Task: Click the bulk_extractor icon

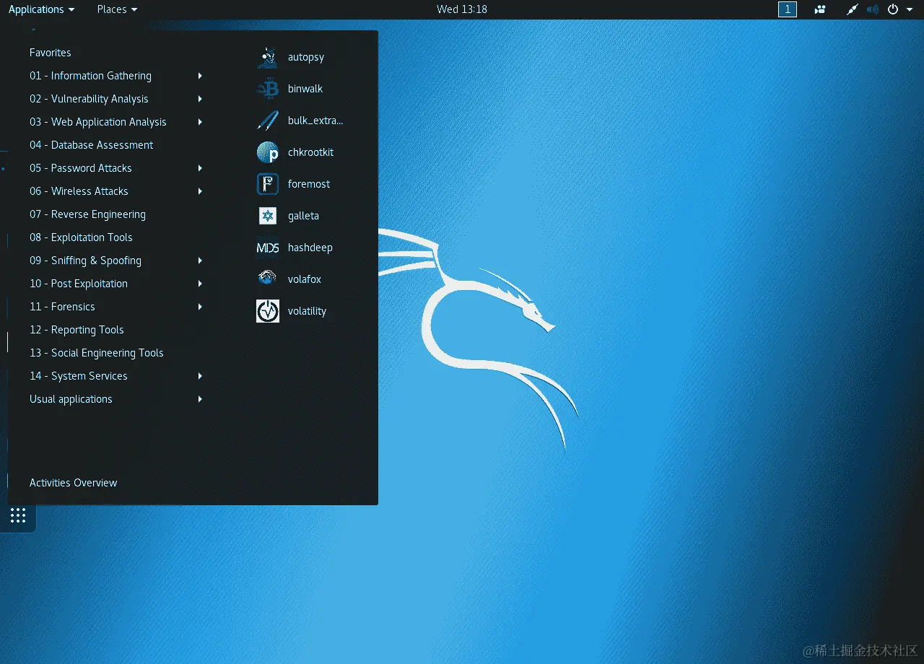Action: pyautogui.click(x=268, y=121)
